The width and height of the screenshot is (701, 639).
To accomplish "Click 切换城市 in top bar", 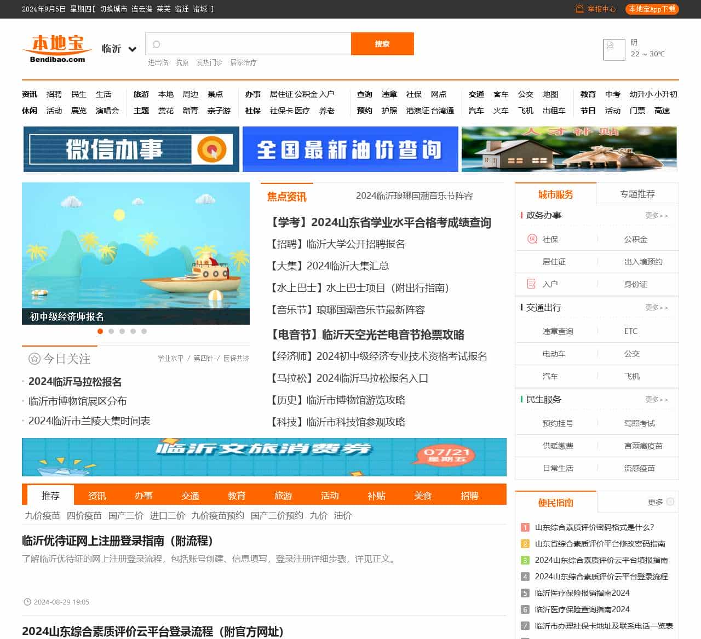I will 113,9.
